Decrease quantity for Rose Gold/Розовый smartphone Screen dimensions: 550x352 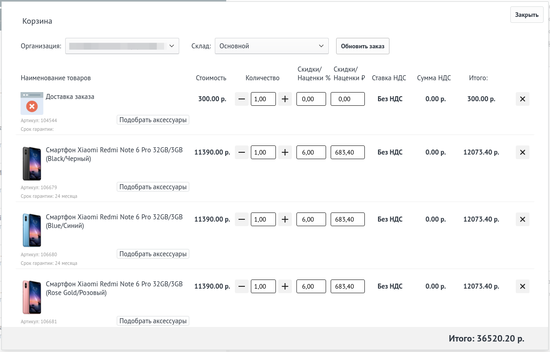242,286
